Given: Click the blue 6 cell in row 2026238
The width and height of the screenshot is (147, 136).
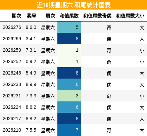Looking at the screenshot, I should (69, 84).
